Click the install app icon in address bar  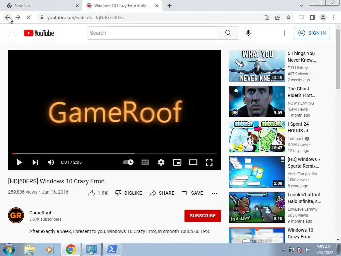pyautogui.click(x=267, y=17)
